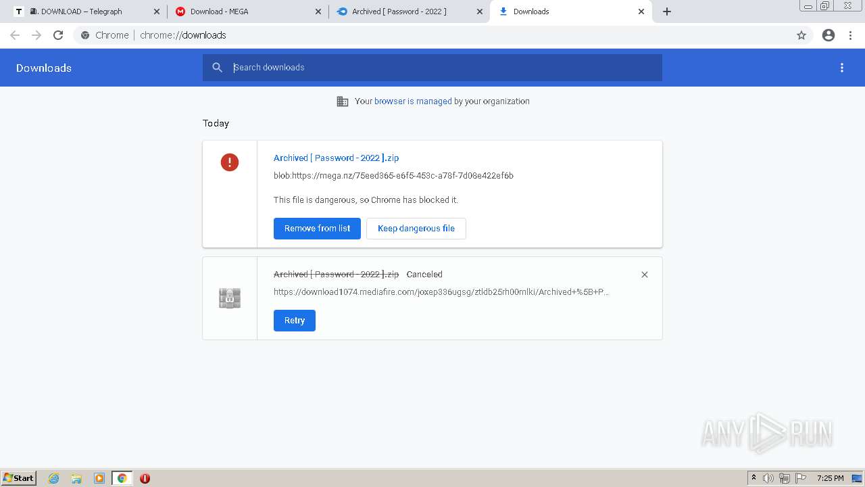
Task: Click the Today date heading
Action: 216,123
